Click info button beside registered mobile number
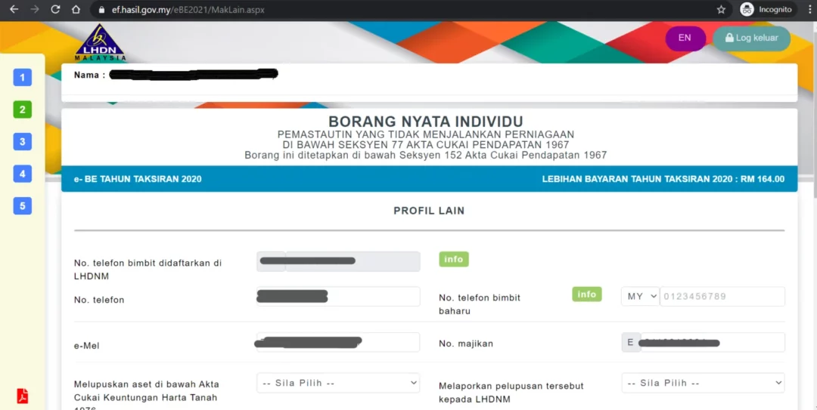Image resolution: width=817 pixels, height=410 pixels. click(454, 259)
